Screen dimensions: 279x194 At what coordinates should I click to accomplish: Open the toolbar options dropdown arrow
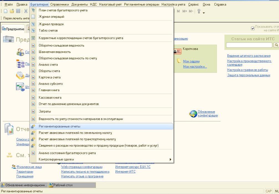(x=204, y=13)
